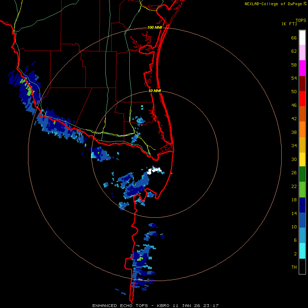This screenshot has width=308, height=308.
Task: Select the '46' legend value
Action: point(294,105)
